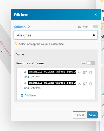Edit the second person item

point(85,84)
